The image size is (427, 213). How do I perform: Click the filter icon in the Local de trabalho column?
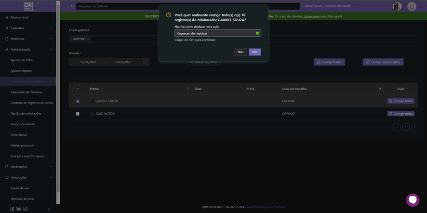[x=380, y=89]
